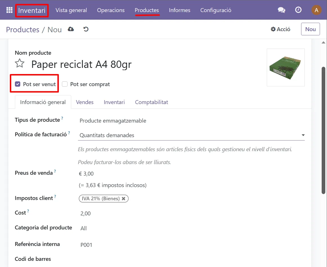Viewport: 327px width, 267px height.
Task: Switch to the Vendes tab
Action: [x=85, y=102]
